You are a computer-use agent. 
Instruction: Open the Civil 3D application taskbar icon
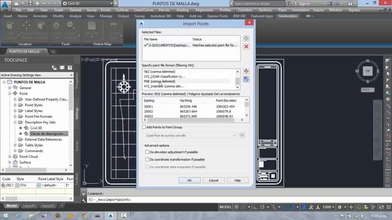(x=110, y=216)
